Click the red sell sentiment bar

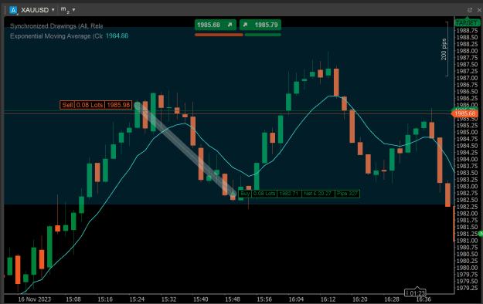pos(219,35)
